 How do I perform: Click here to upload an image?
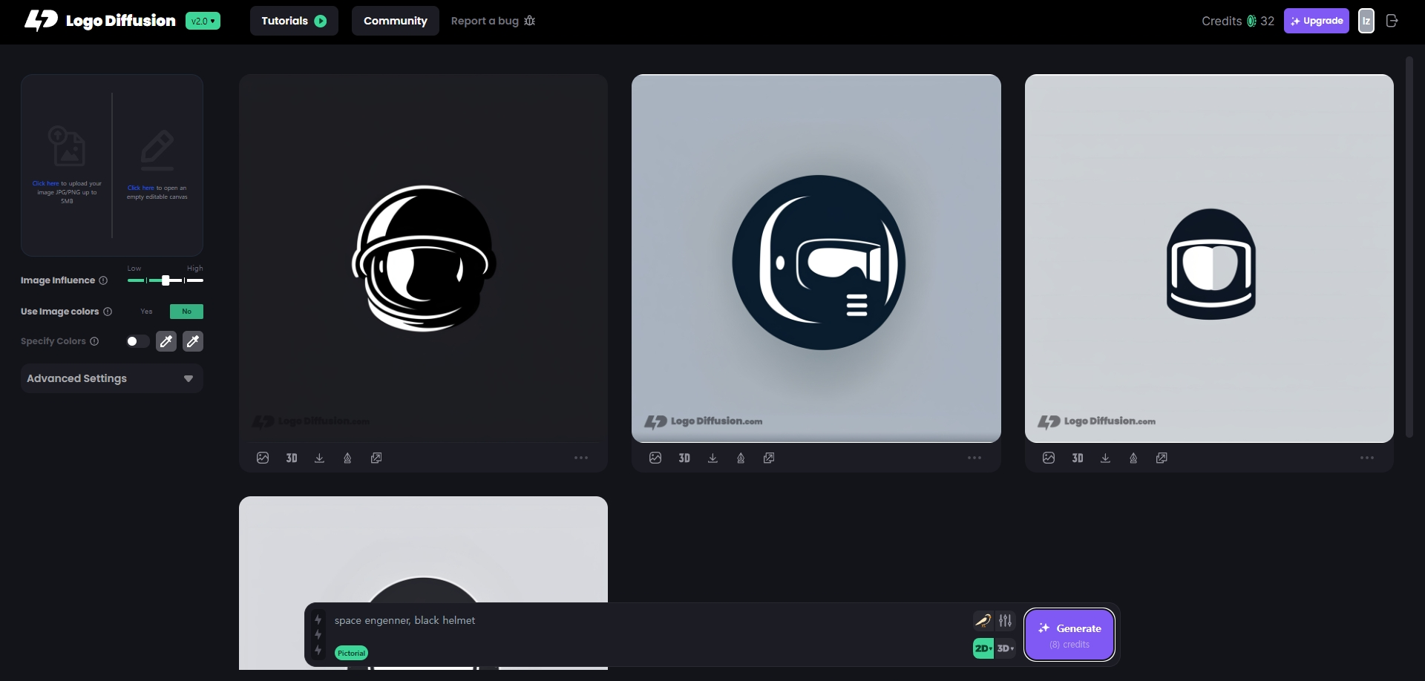(x=45, y=183)
